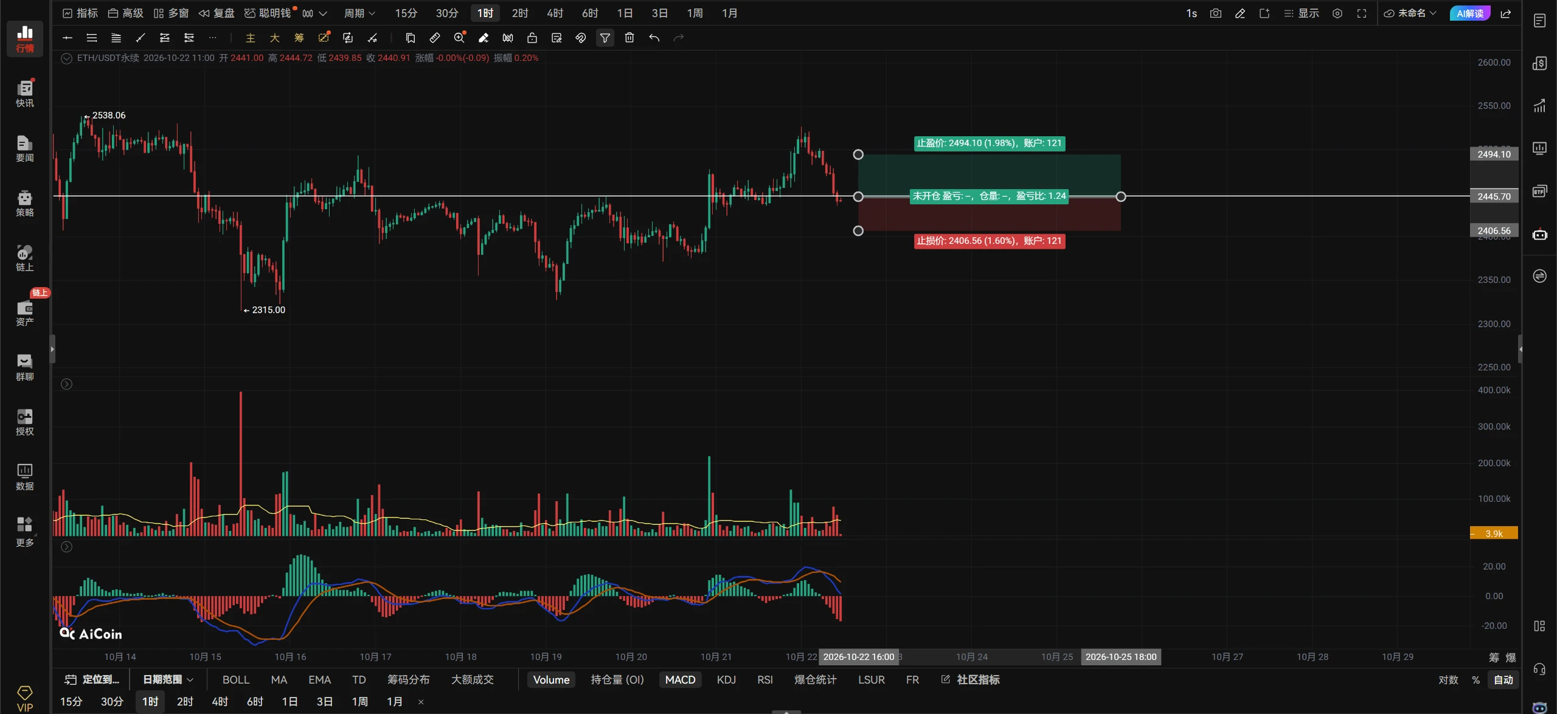The image size is (1557, 714).
Task: Open the 未命名 layout dropdown
Action: 1410,13
